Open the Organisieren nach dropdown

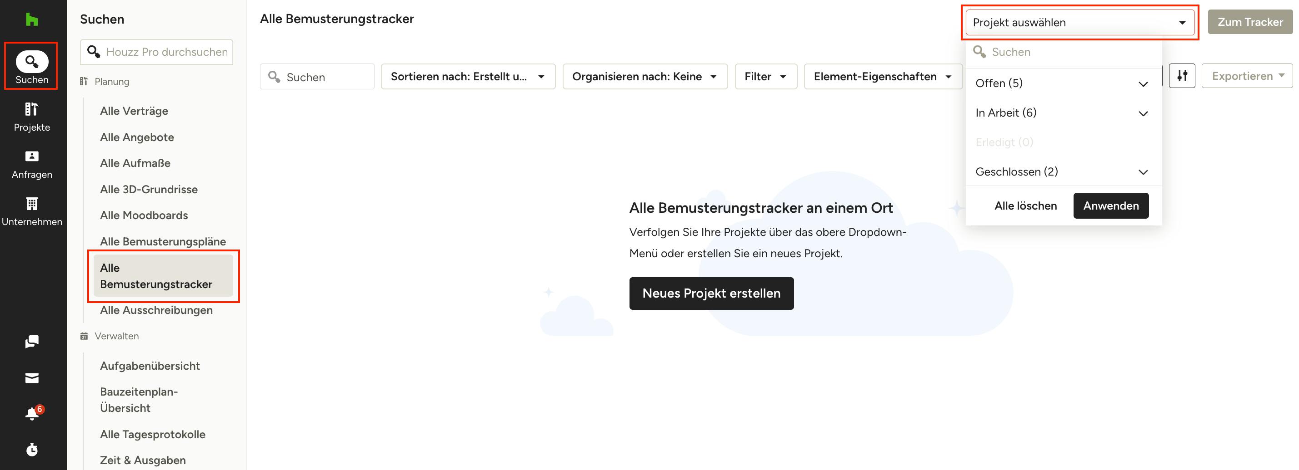click(645, 77)
